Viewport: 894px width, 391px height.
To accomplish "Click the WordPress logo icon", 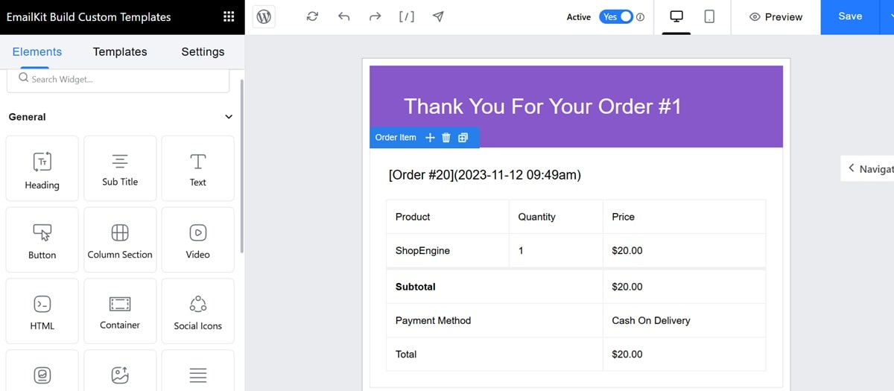I will [264, 16].
